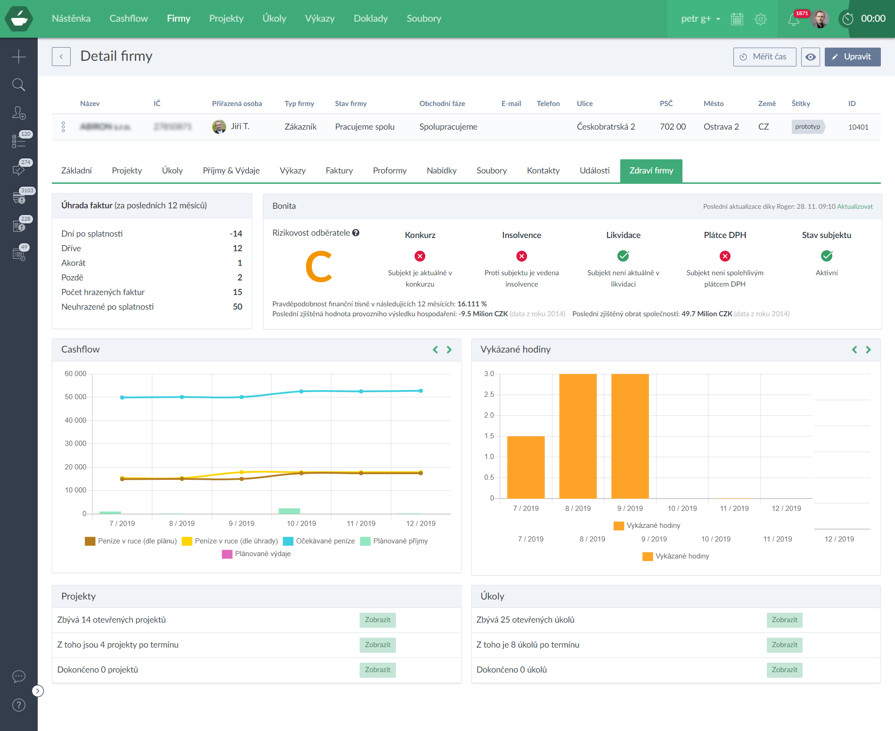The width and height of the screenshot is (895, 731).
Task: Expand the collapsed left sidebar arrow
Action: (38, 691)
